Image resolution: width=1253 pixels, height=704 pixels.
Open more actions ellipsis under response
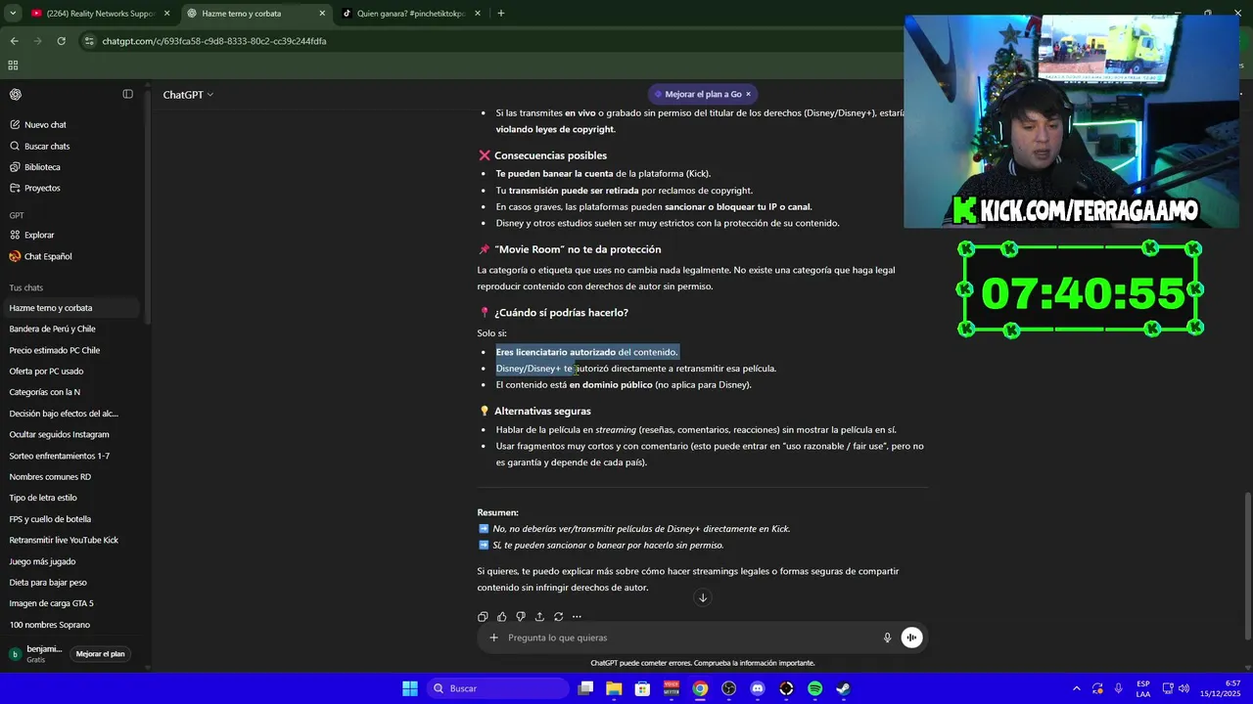[577, 617]
